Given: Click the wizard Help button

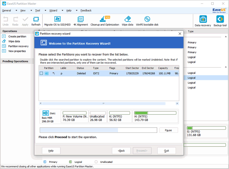Looking at the screenshot, I should 51,151.
